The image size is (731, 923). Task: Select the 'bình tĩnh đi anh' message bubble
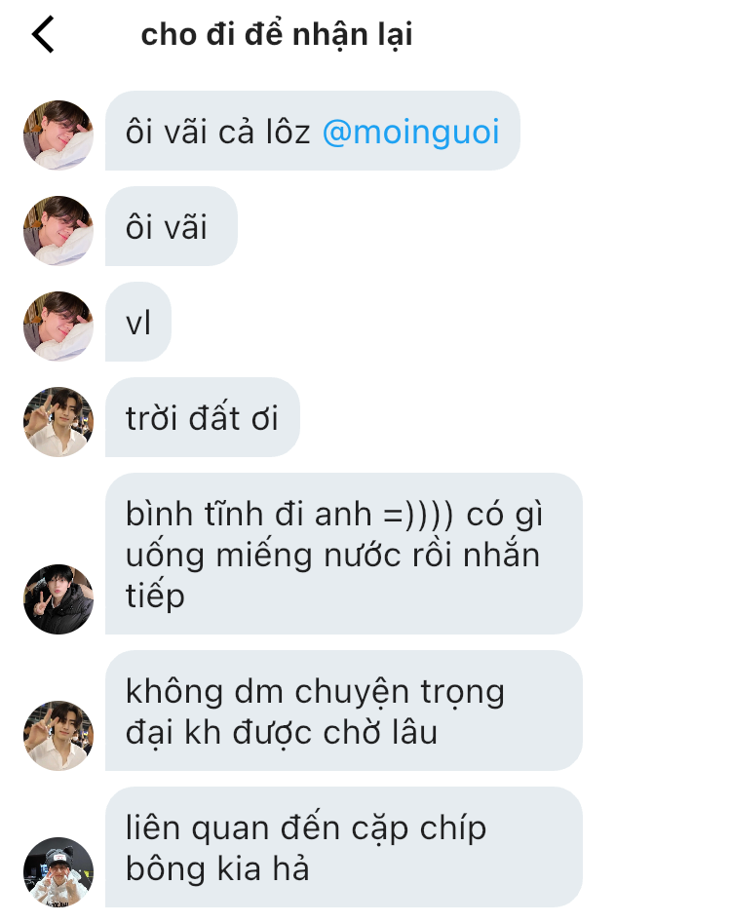344,554
